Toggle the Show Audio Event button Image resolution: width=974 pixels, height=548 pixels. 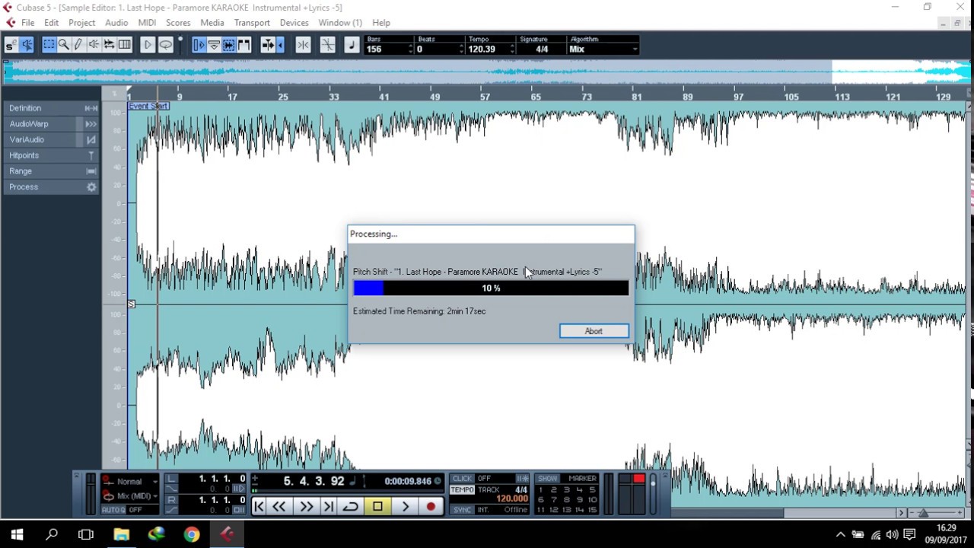[199, 46]
